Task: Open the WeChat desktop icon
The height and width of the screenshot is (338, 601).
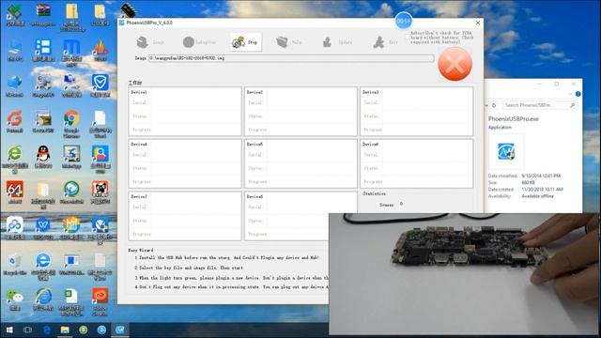Action: 15,300
